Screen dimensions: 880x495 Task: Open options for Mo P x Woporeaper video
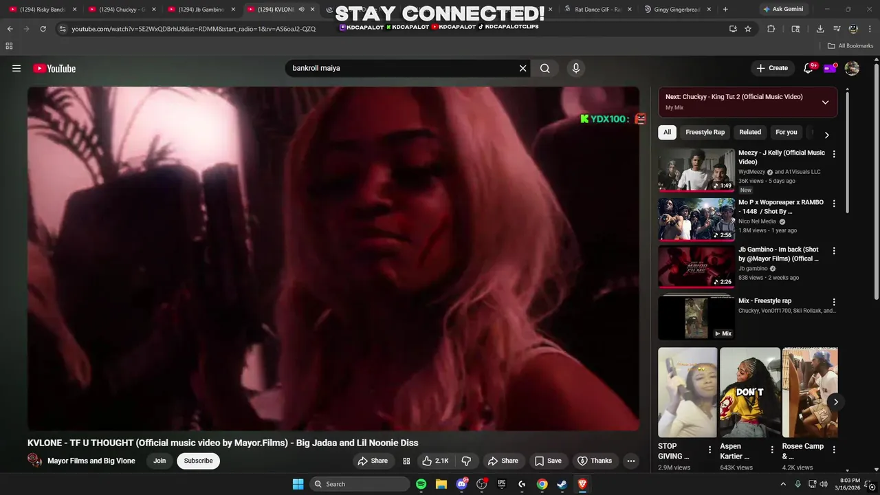coord(834,203)
